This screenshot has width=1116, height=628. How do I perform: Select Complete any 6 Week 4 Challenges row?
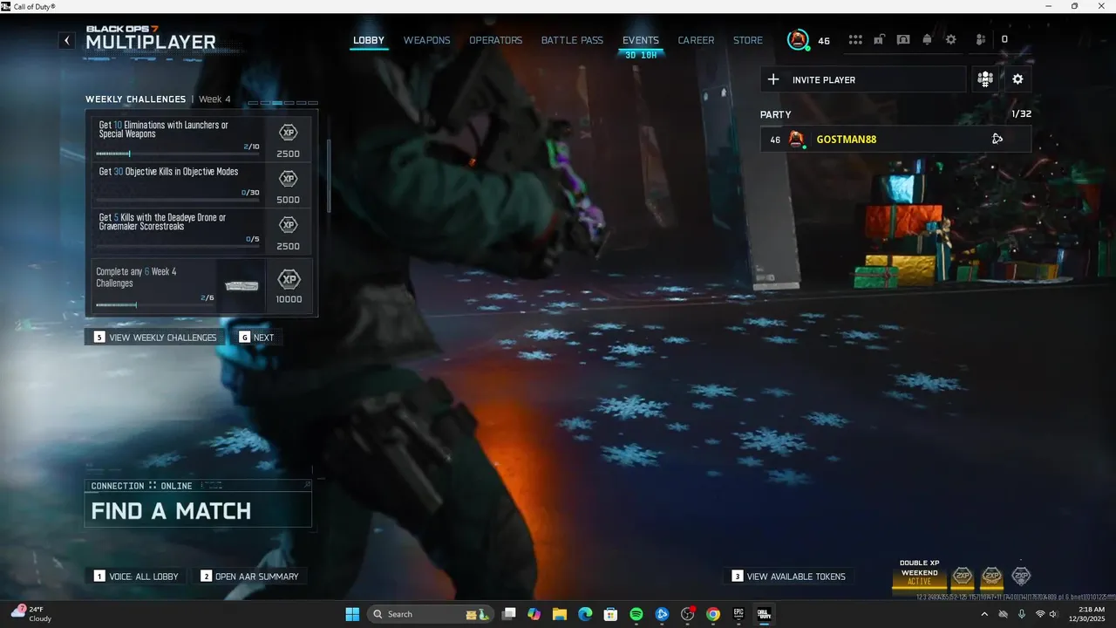click(x=202, y=285)
